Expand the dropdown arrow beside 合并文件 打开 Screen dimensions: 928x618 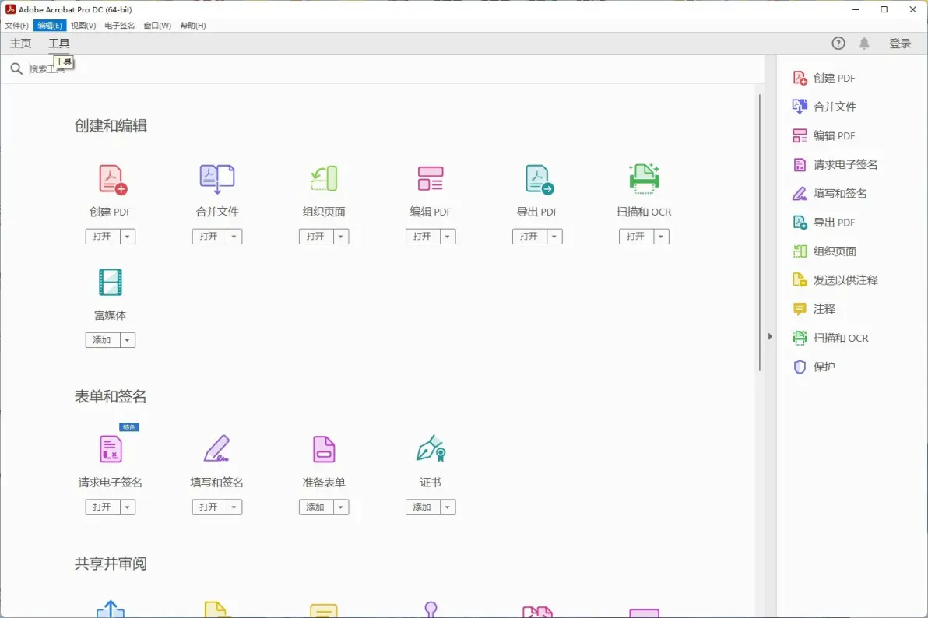coord(234,236)
